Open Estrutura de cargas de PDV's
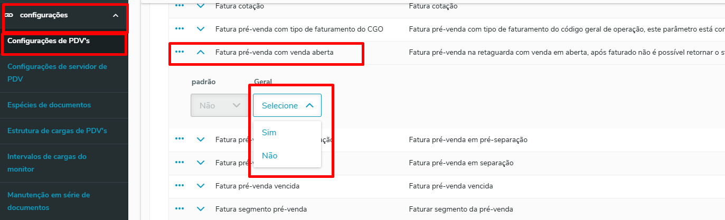The width and height of the screenshot is (725, 220). pyautogui.click(x=57, y=131)
